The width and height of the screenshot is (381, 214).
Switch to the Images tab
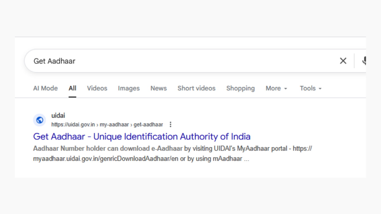(129, 88)
